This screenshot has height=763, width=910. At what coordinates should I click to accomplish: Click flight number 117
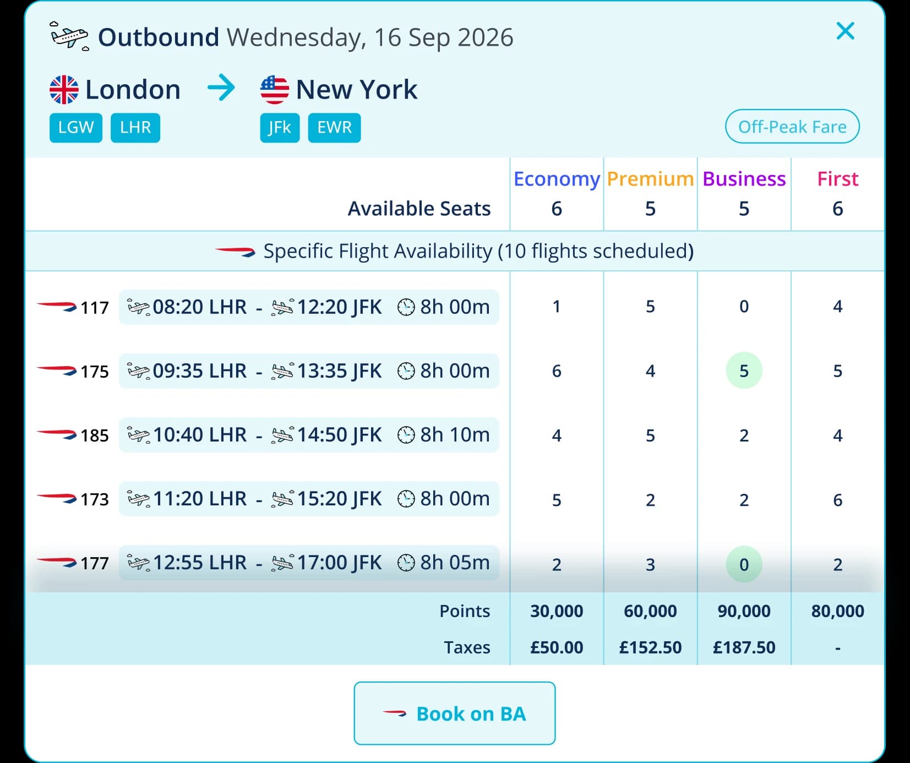(x=95, y=308)
